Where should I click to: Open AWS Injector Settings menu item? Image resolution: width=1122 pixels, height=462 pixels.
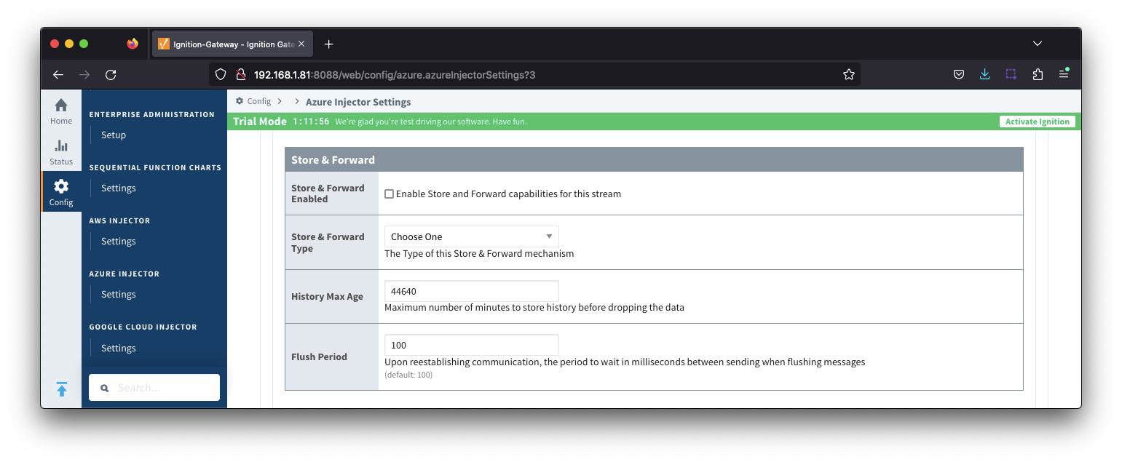click(x=119, y=242)
